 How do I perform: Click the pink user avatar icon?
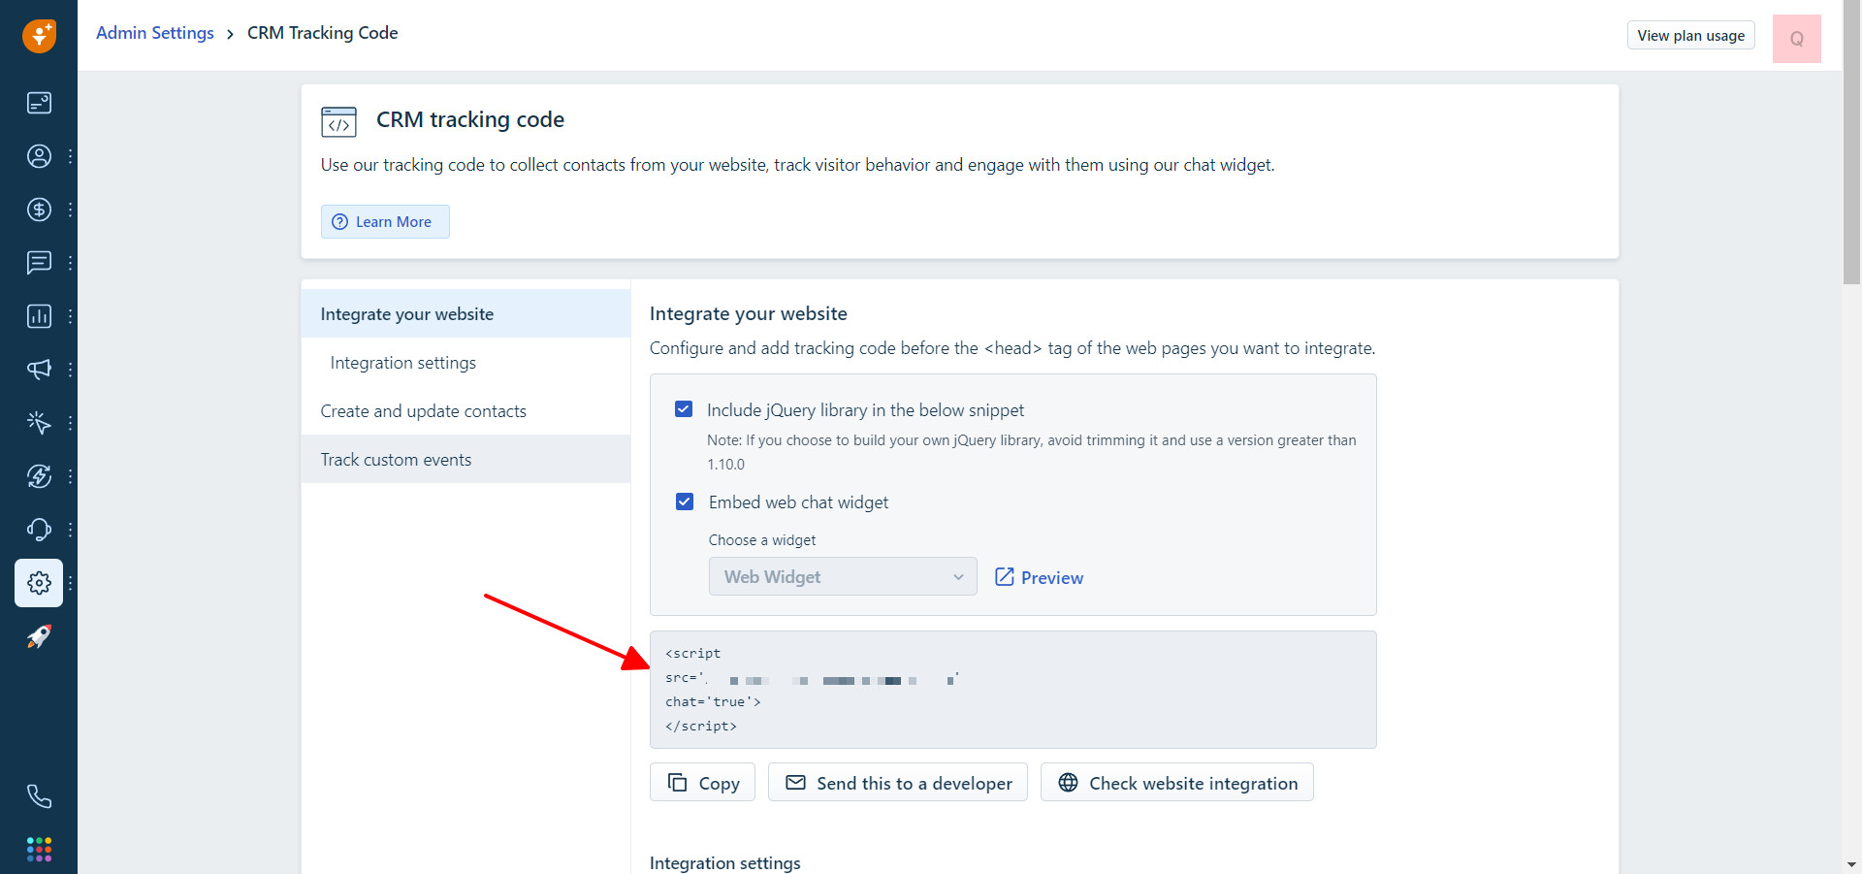coord(1796,39)
